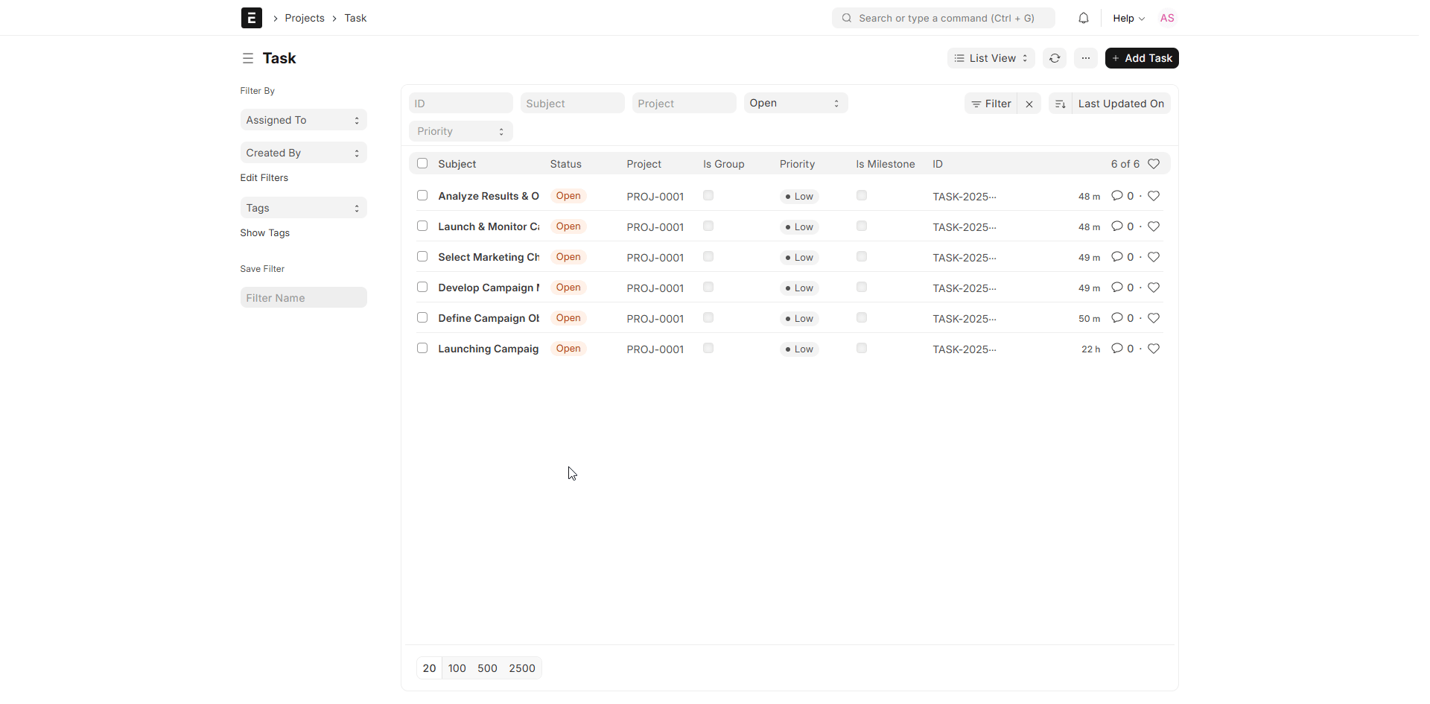Viewport: 1430px width, 704px height.
Task: Click the Add Task button
Action: pyautogui.click(x=1141, y=58)
